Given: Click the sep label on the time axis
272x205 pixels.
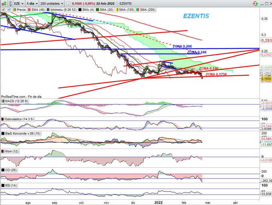Looking at the screenshot, I should [x=55, y=203].
